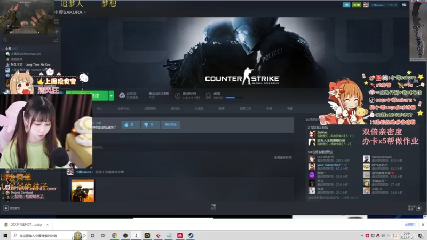Image resolution: width=427 pixels, height=240 pixels.
Task: Click 小樱sakura name in the activity feed
Action: coord(84,172)
